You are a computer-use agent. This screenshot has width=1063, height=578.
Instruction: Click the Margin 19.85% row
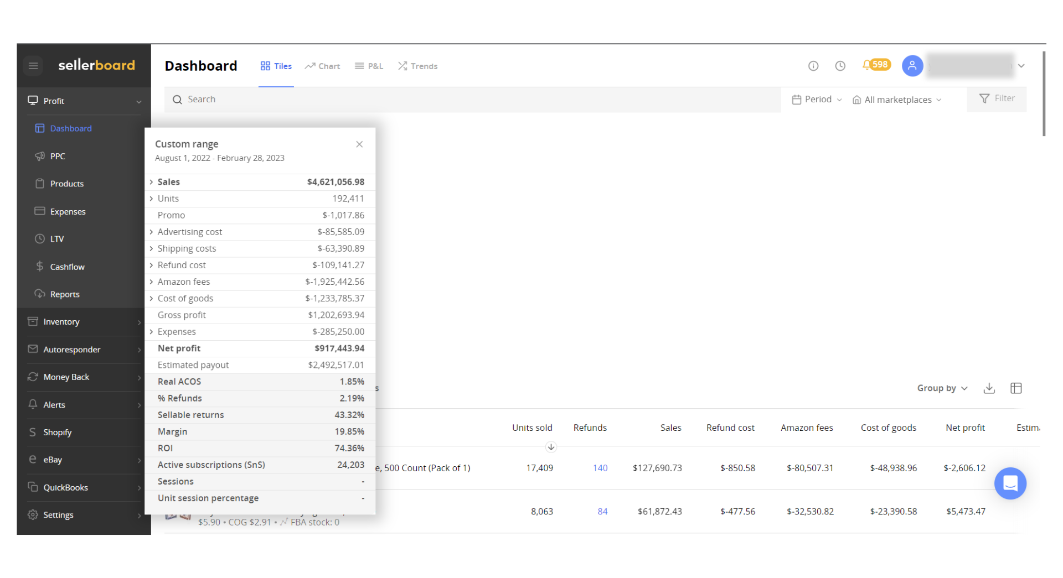[260, 431]
